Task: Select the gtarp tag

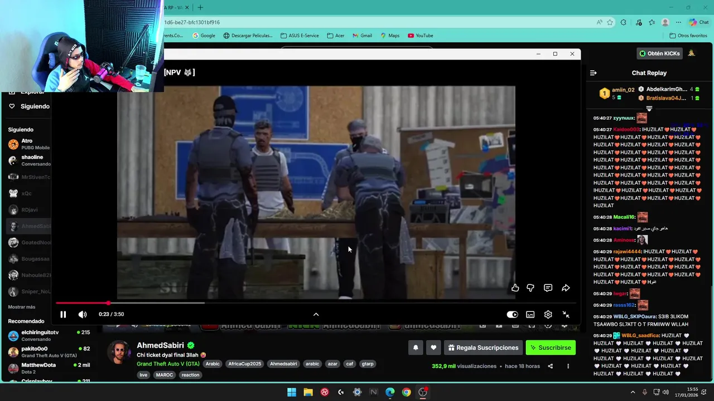Action: (x=368, y=364)
